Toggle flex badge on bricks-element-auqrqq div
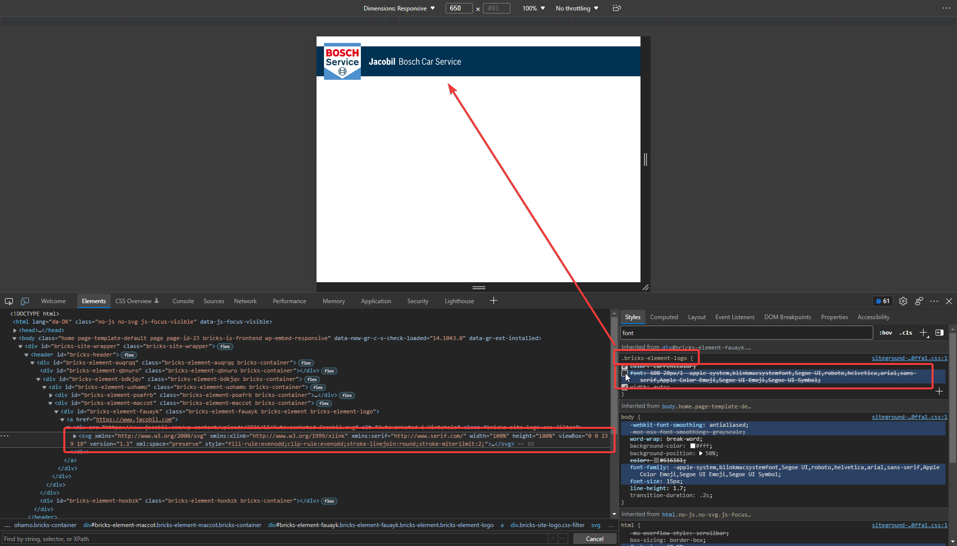957x546 pixels. pyautogui.click(x=306, y=363)
